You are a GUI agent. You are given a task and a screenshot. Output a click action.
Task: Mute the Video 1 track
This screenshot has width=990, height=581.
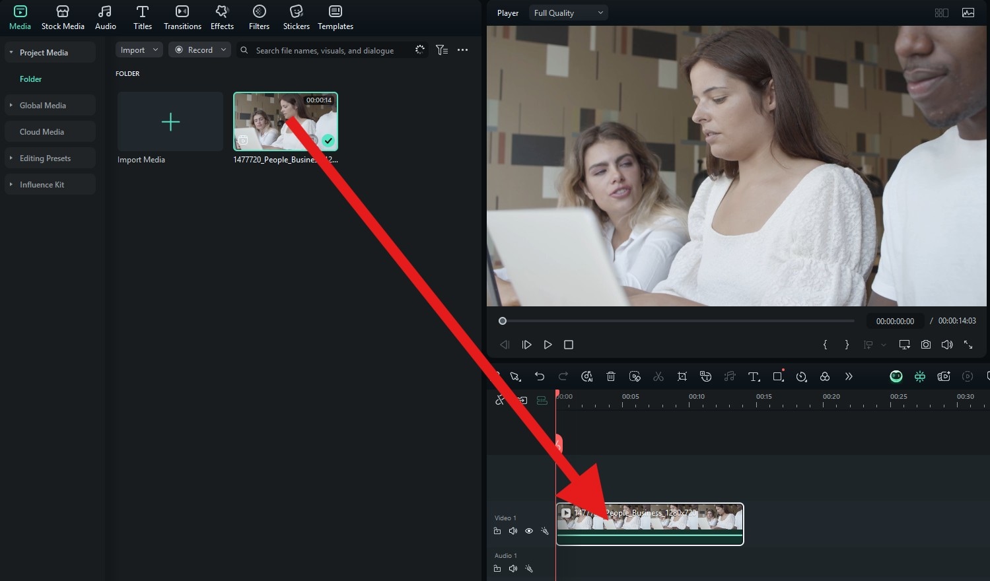[x=513, y=531]
